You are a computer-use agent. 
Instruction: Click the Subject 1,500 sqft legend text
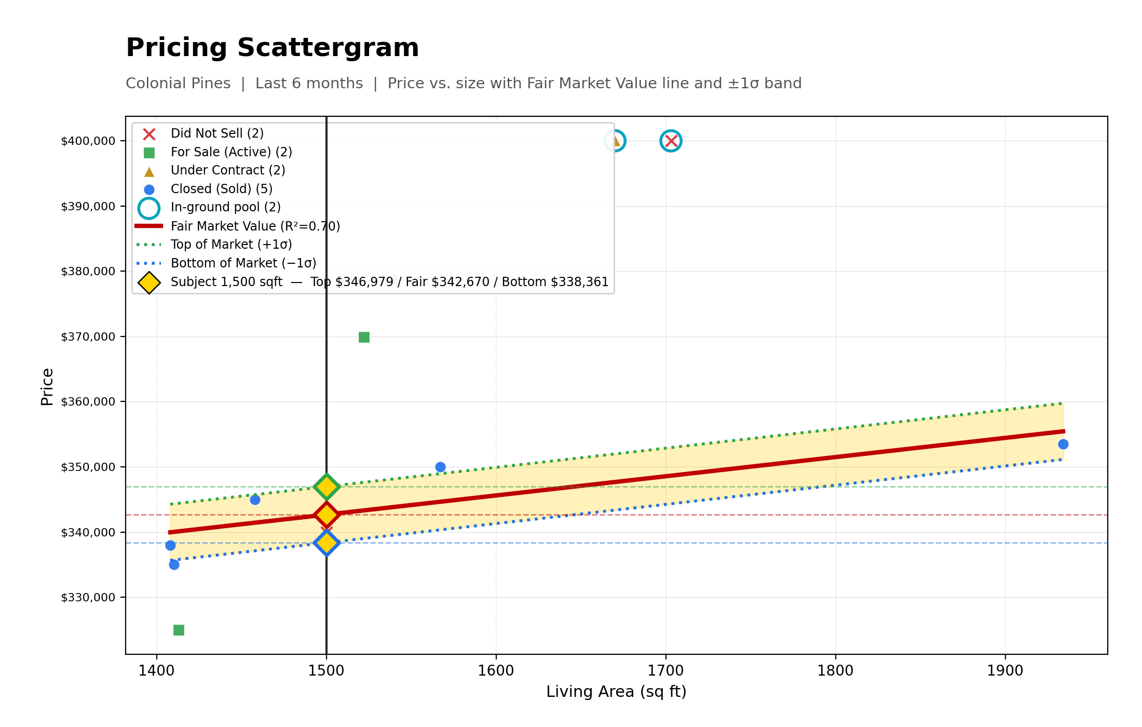point(389,282)
